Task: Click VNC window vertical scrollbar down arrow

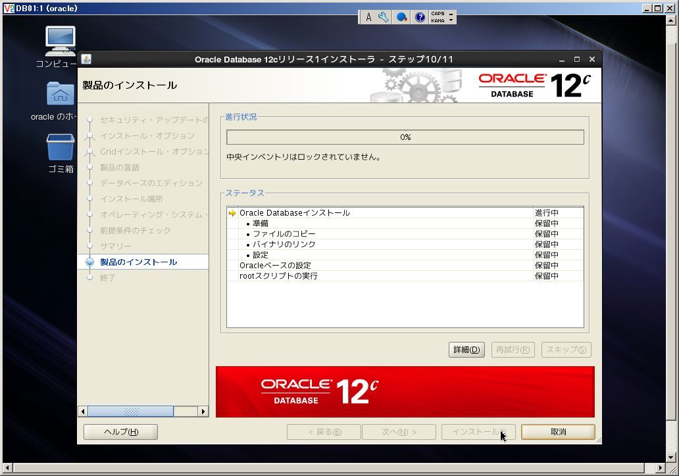Action: click(670, 457)
